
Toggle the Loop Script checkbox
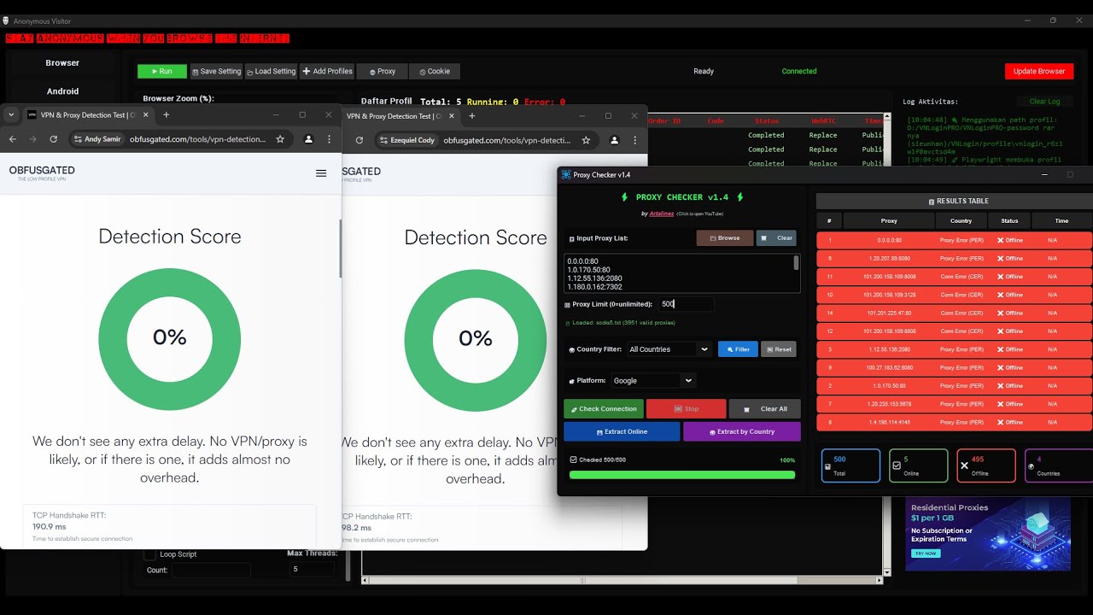150,554
